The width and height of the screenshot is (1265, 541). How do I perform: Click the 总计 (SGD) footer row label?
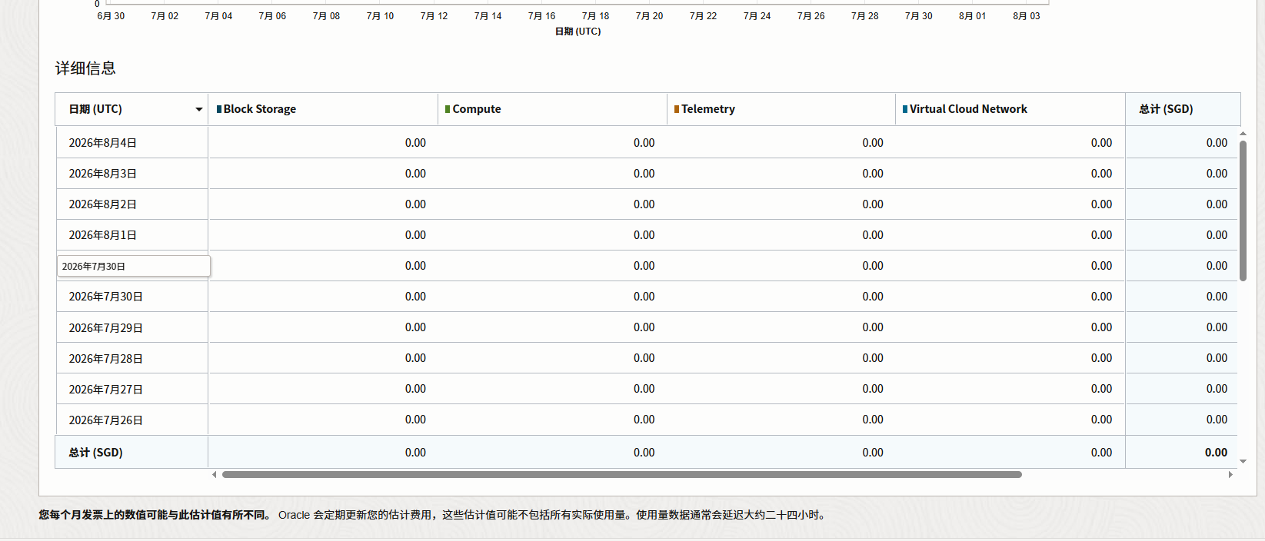(96, 453)
